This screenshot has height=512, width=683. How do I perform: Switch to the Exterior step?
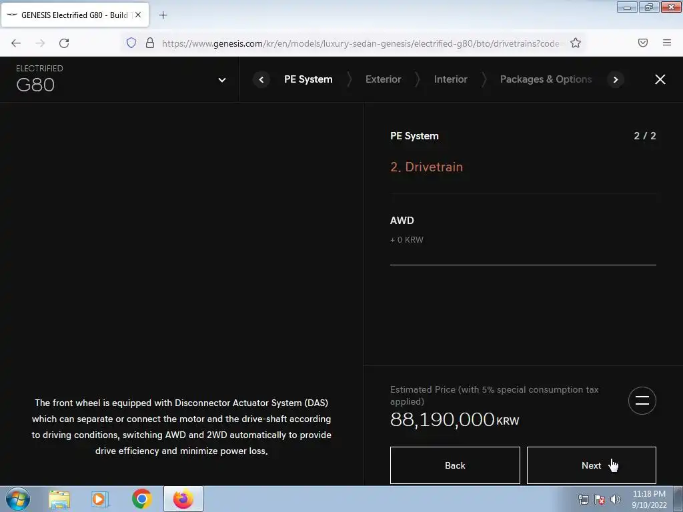384,79
